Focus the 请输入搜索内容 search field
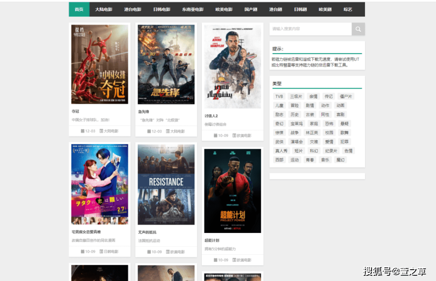 tap(310, 29)
